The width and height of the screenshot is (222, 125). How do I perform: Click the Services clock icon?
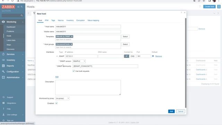pyautogui.click(x=3, y=54)
